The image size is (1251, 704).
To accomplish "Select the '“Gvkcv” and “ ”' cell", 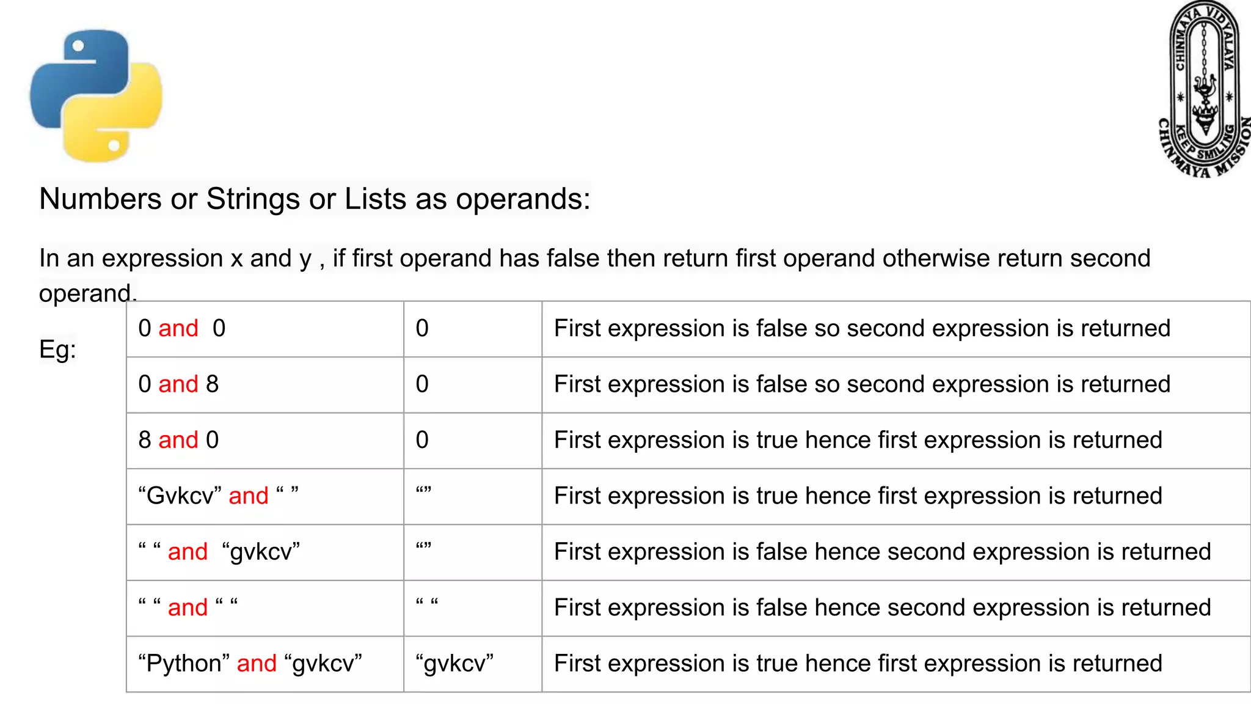I will pos(265,496).
